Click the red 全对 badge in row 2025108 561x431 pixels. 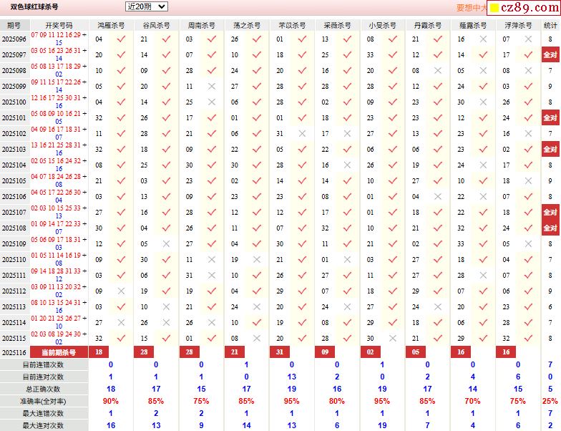tap(550, 228)
